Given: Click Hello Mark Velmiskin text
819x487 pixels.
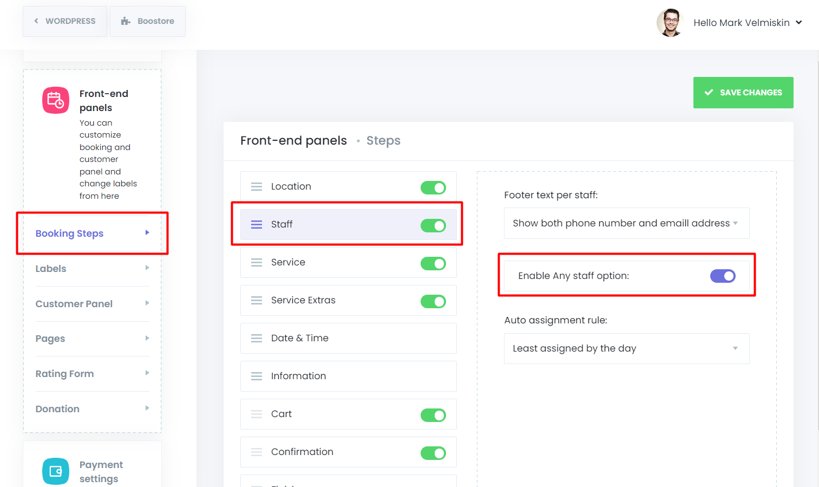Looking at the screenshot, I should click(742, 23).
